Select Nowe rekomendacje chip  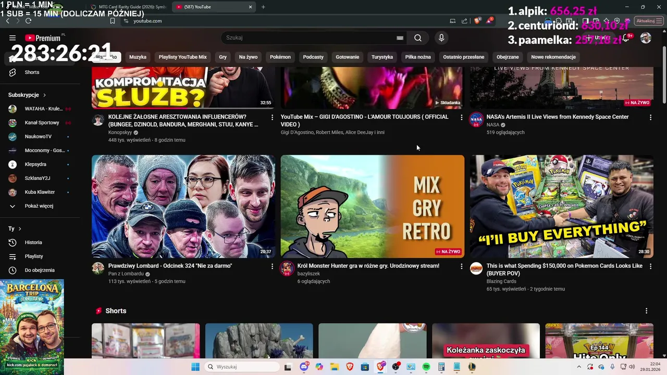553,57
